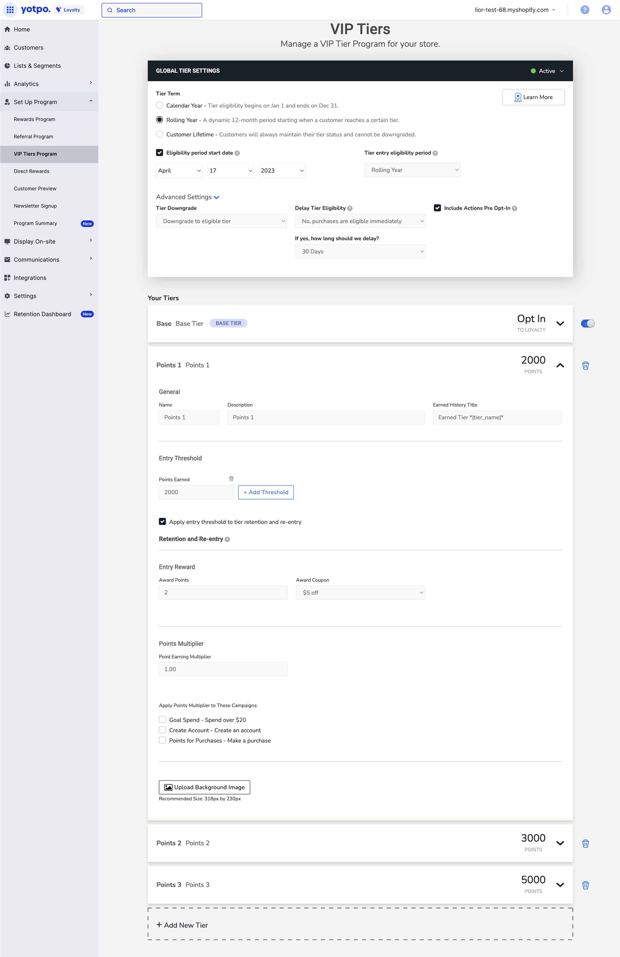
Task: Uncheck Include Actions Pre Opt-In
Action: point(437,208)
